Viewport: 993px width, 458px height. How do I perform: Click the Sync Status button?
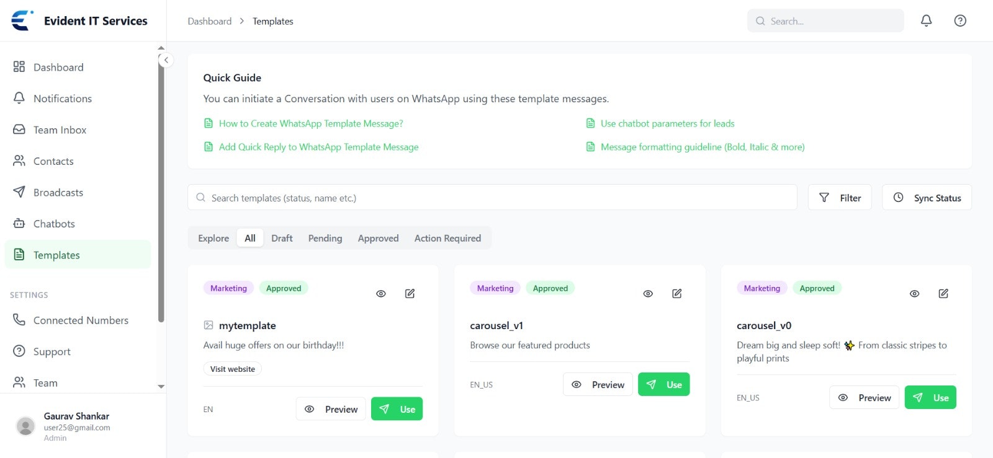pyautogui.click(x=927, y=198)
